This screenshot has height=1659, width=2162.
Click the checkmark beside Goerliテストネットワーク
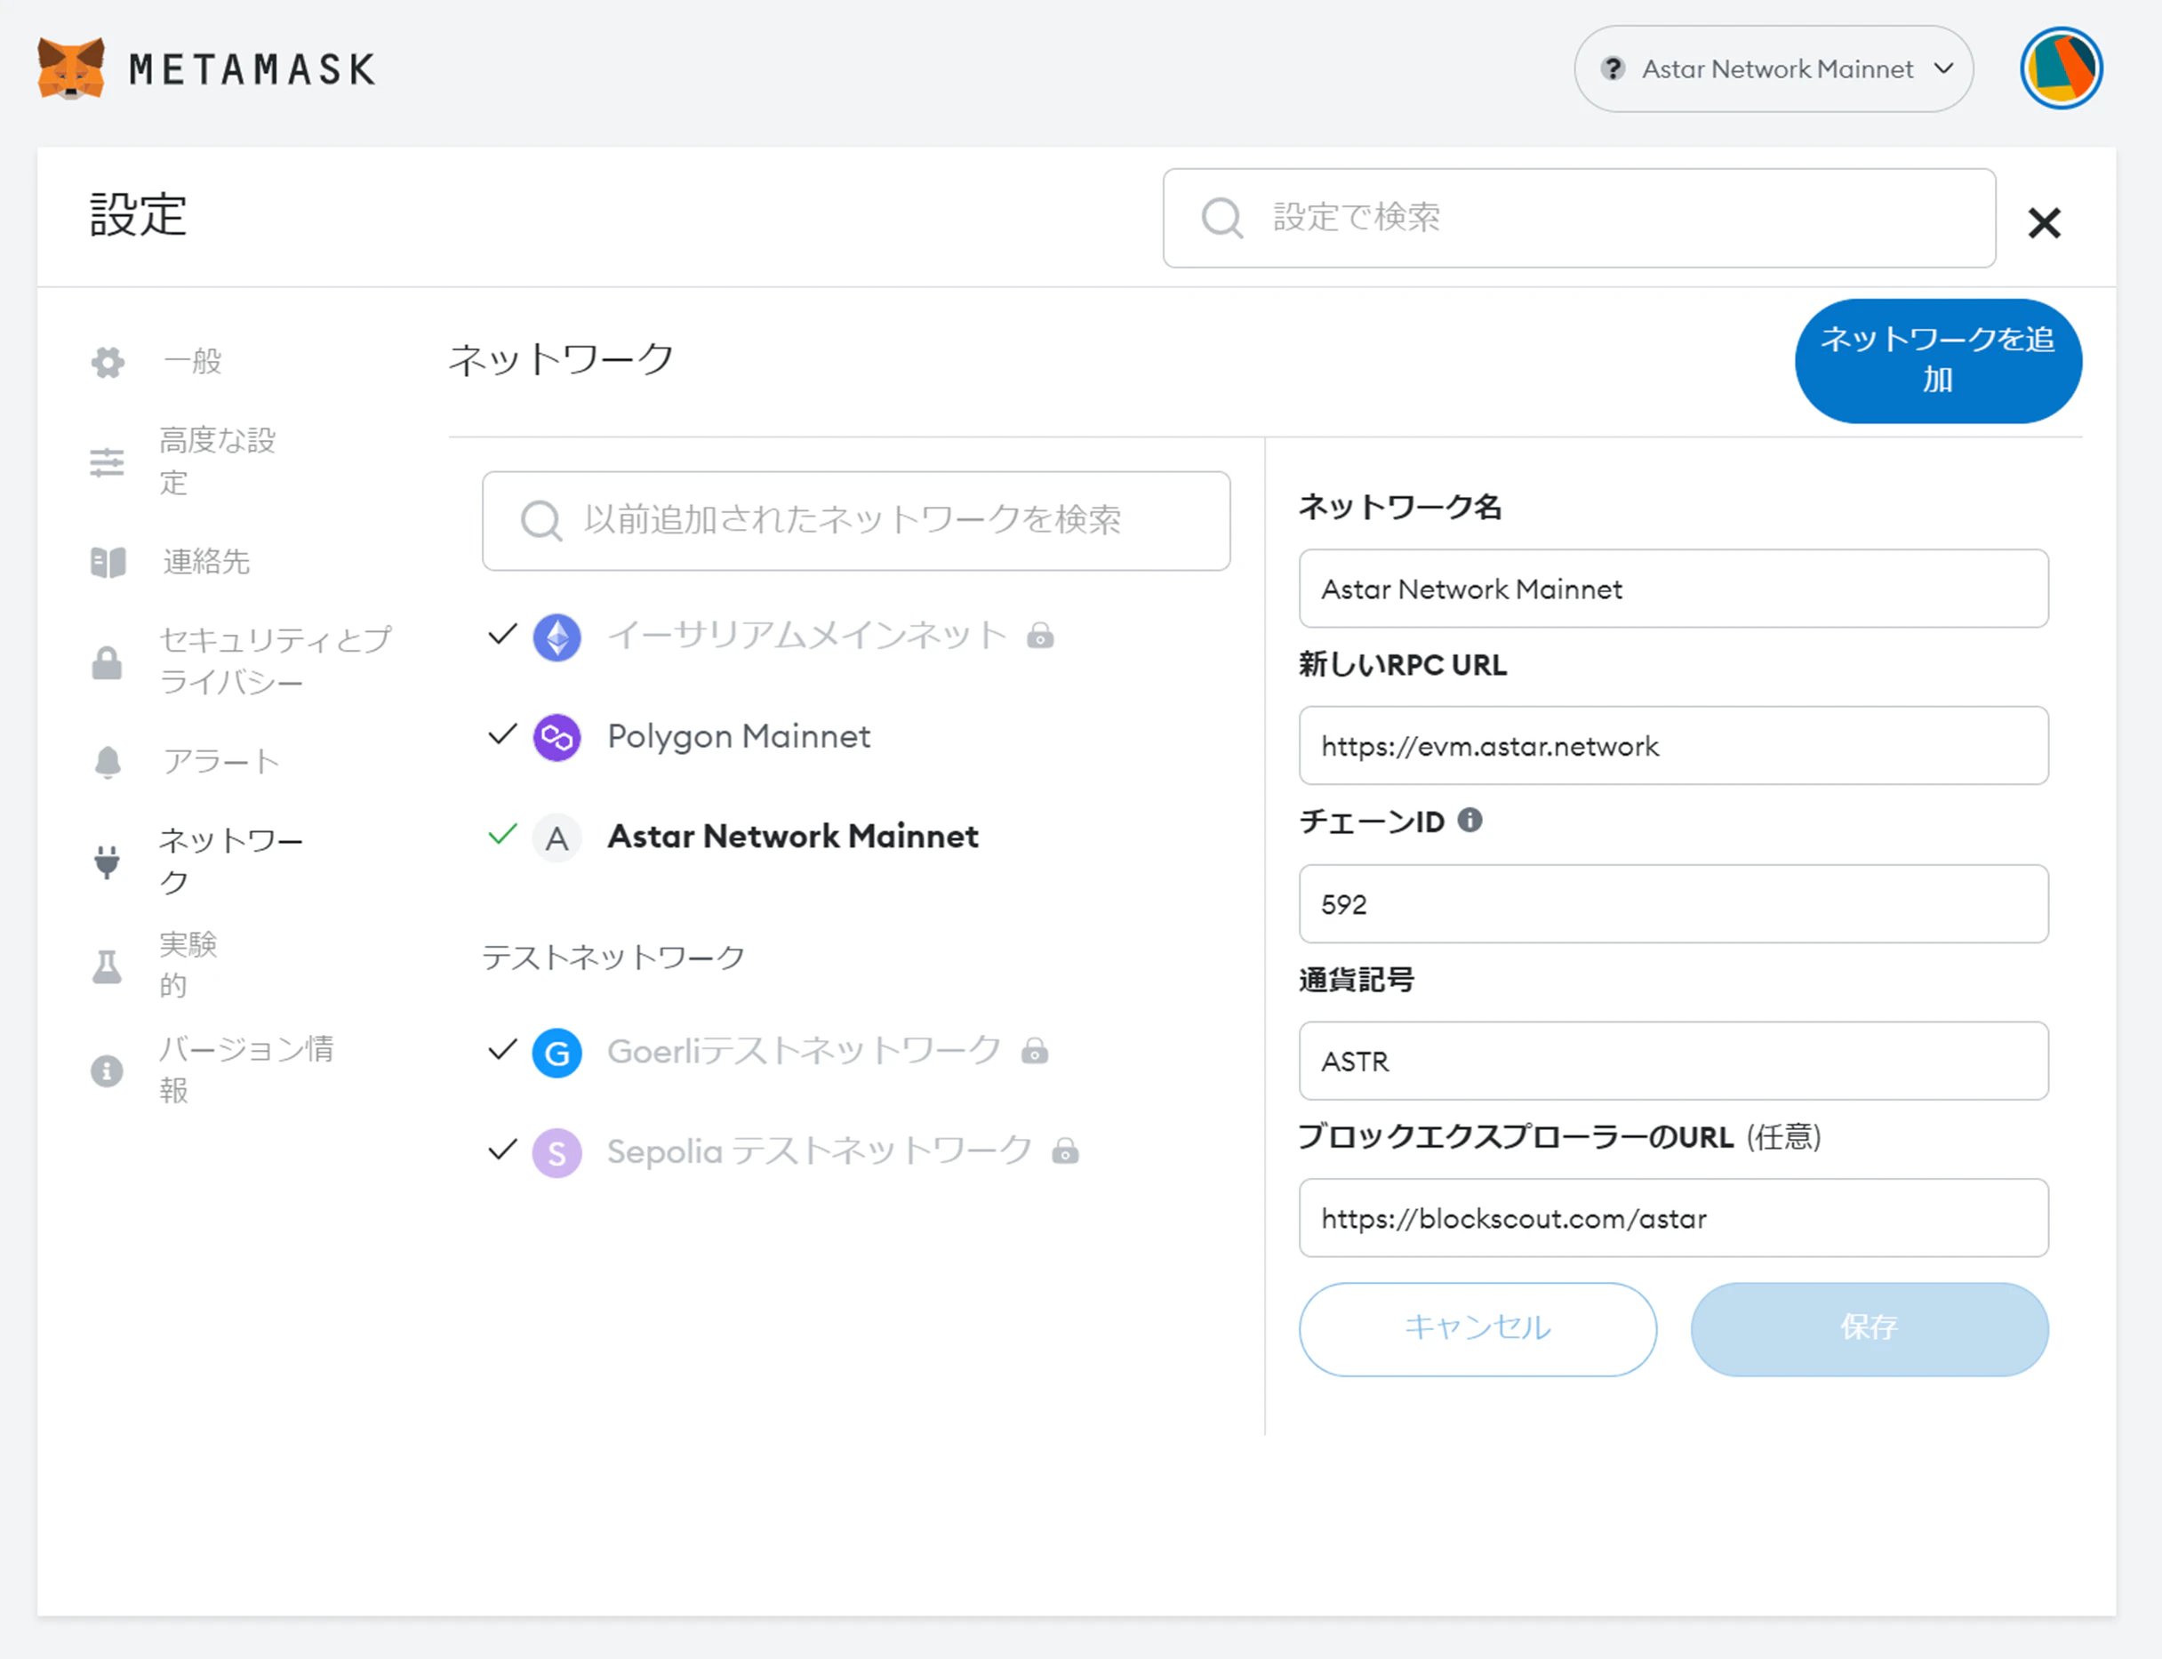[502, 1050]
